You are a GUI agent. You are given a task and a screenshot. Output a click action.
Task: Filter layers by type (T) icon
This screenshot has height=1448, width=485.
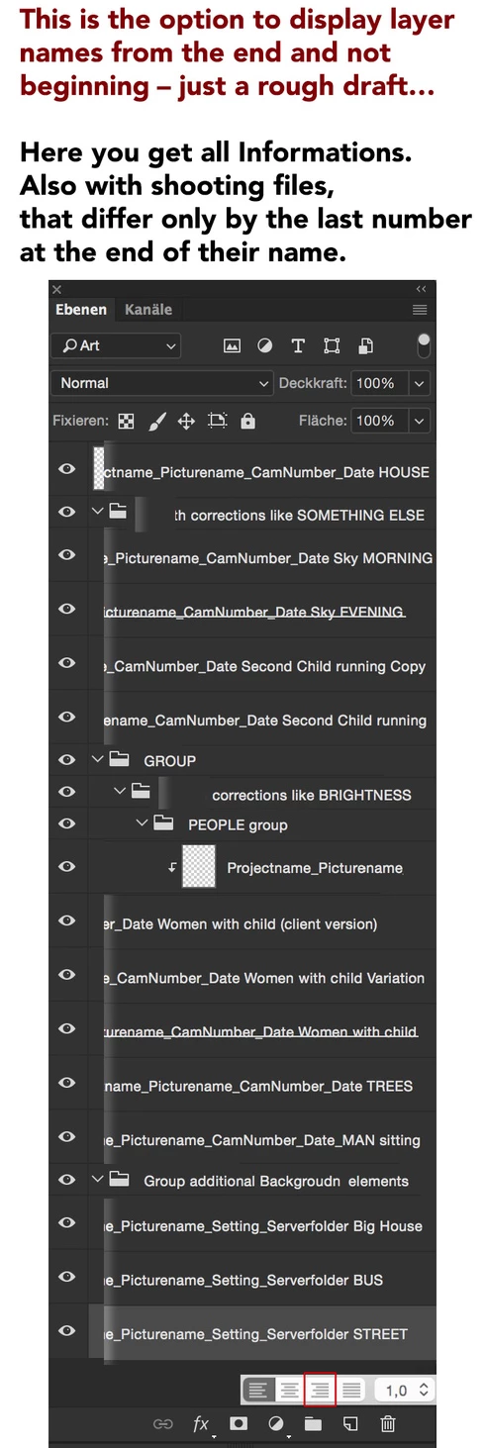coord(298,346)
